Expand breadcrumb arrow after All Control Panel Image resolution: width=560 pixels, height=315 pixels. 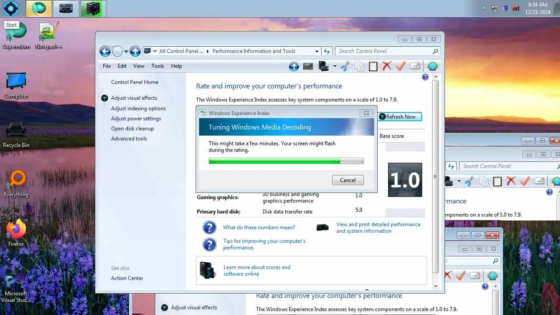[x=207, y=51]
